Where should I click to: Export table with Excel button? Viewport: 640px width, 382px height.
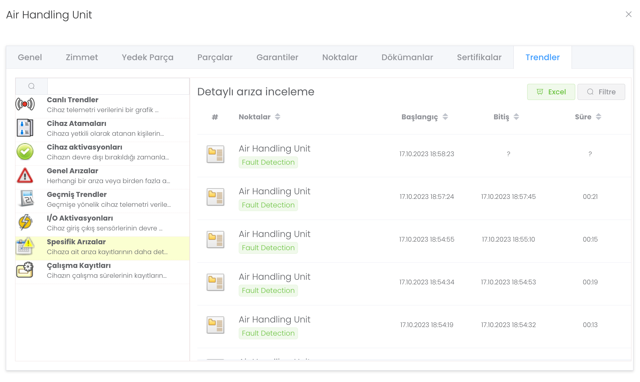point(551,92)
